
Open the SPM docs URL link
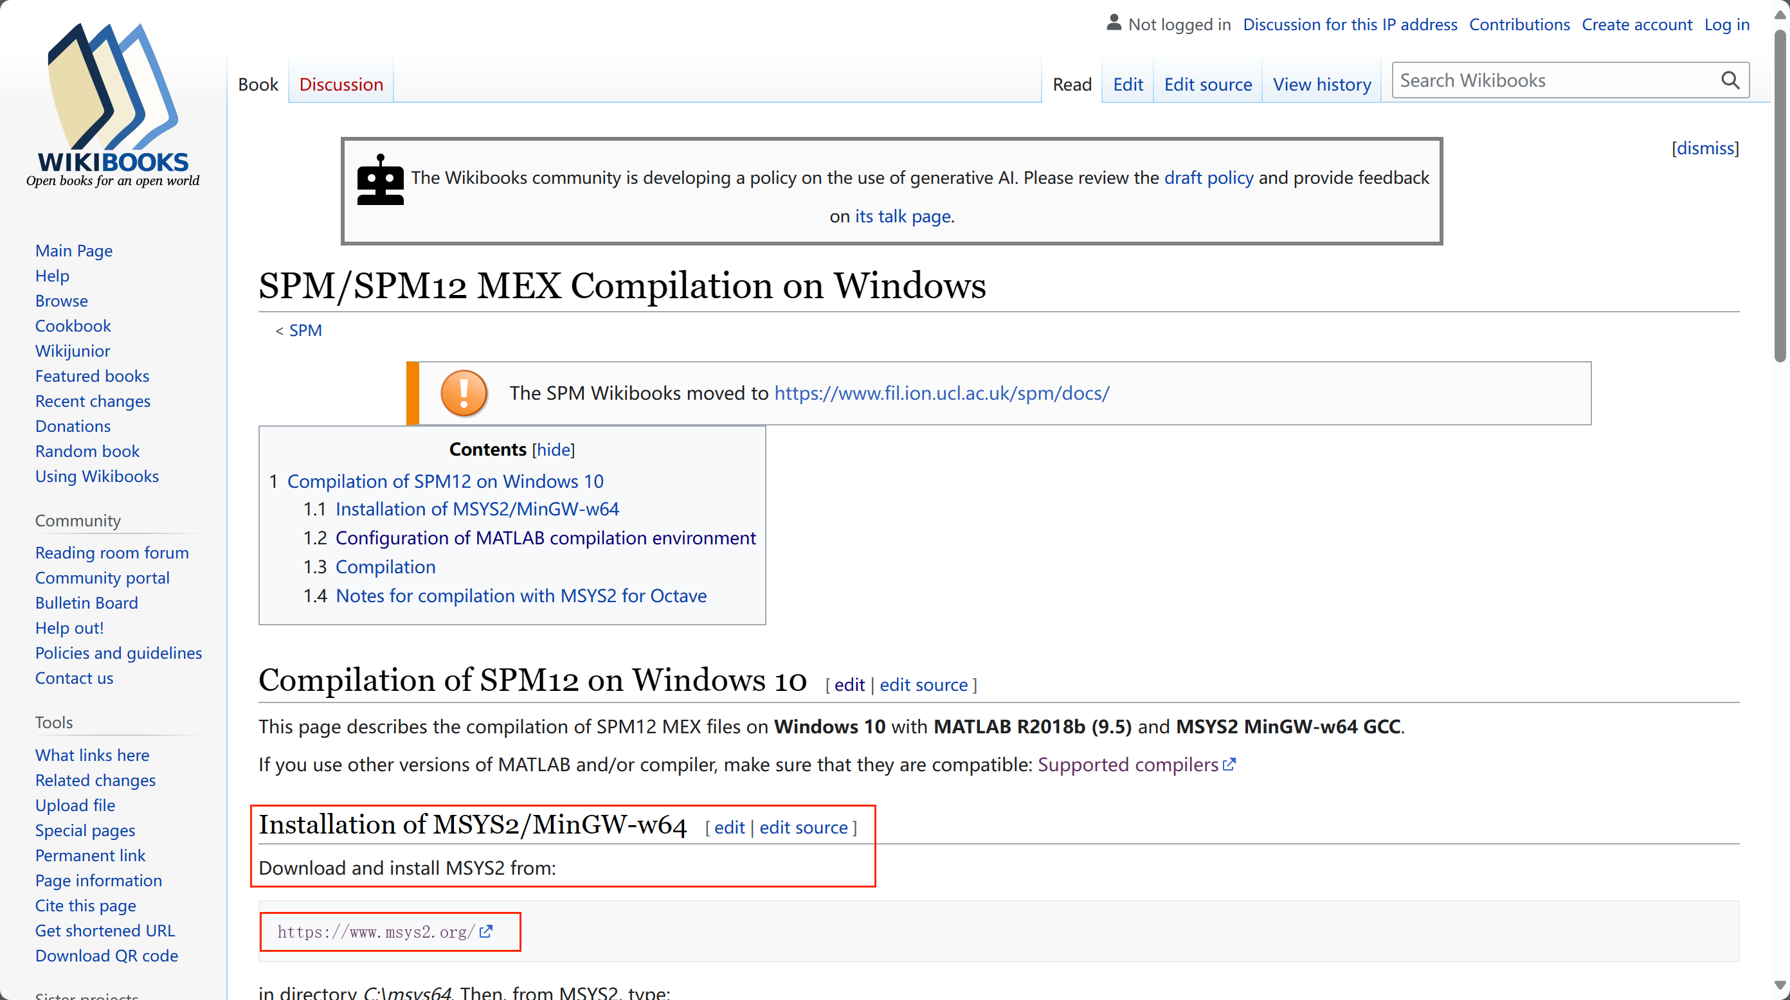coord(941,393)
